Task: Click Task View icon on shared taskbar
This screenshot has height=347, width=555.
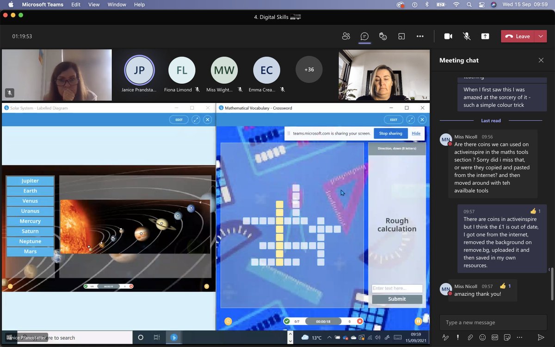Action: (157, 337)
